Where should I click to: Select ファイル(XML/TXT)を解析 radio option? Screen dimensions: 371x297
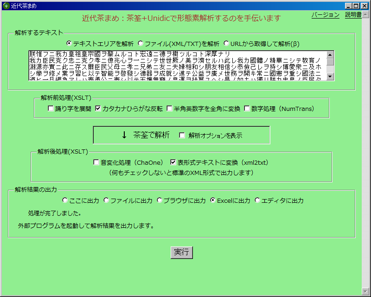click(141, 44)
